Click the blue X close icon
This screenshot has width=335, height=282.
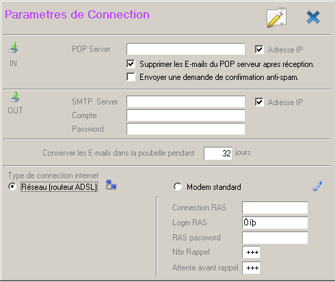point(313,17)
